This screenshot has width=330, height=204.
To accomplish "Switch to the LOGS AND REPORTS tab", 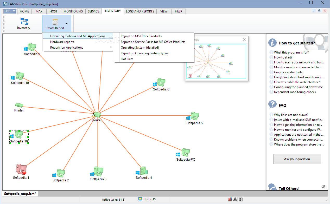I will [140, 11].
